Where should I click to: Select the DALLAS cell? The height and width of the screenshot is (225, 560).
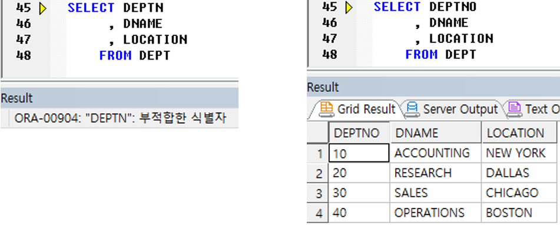coord(519,173)
